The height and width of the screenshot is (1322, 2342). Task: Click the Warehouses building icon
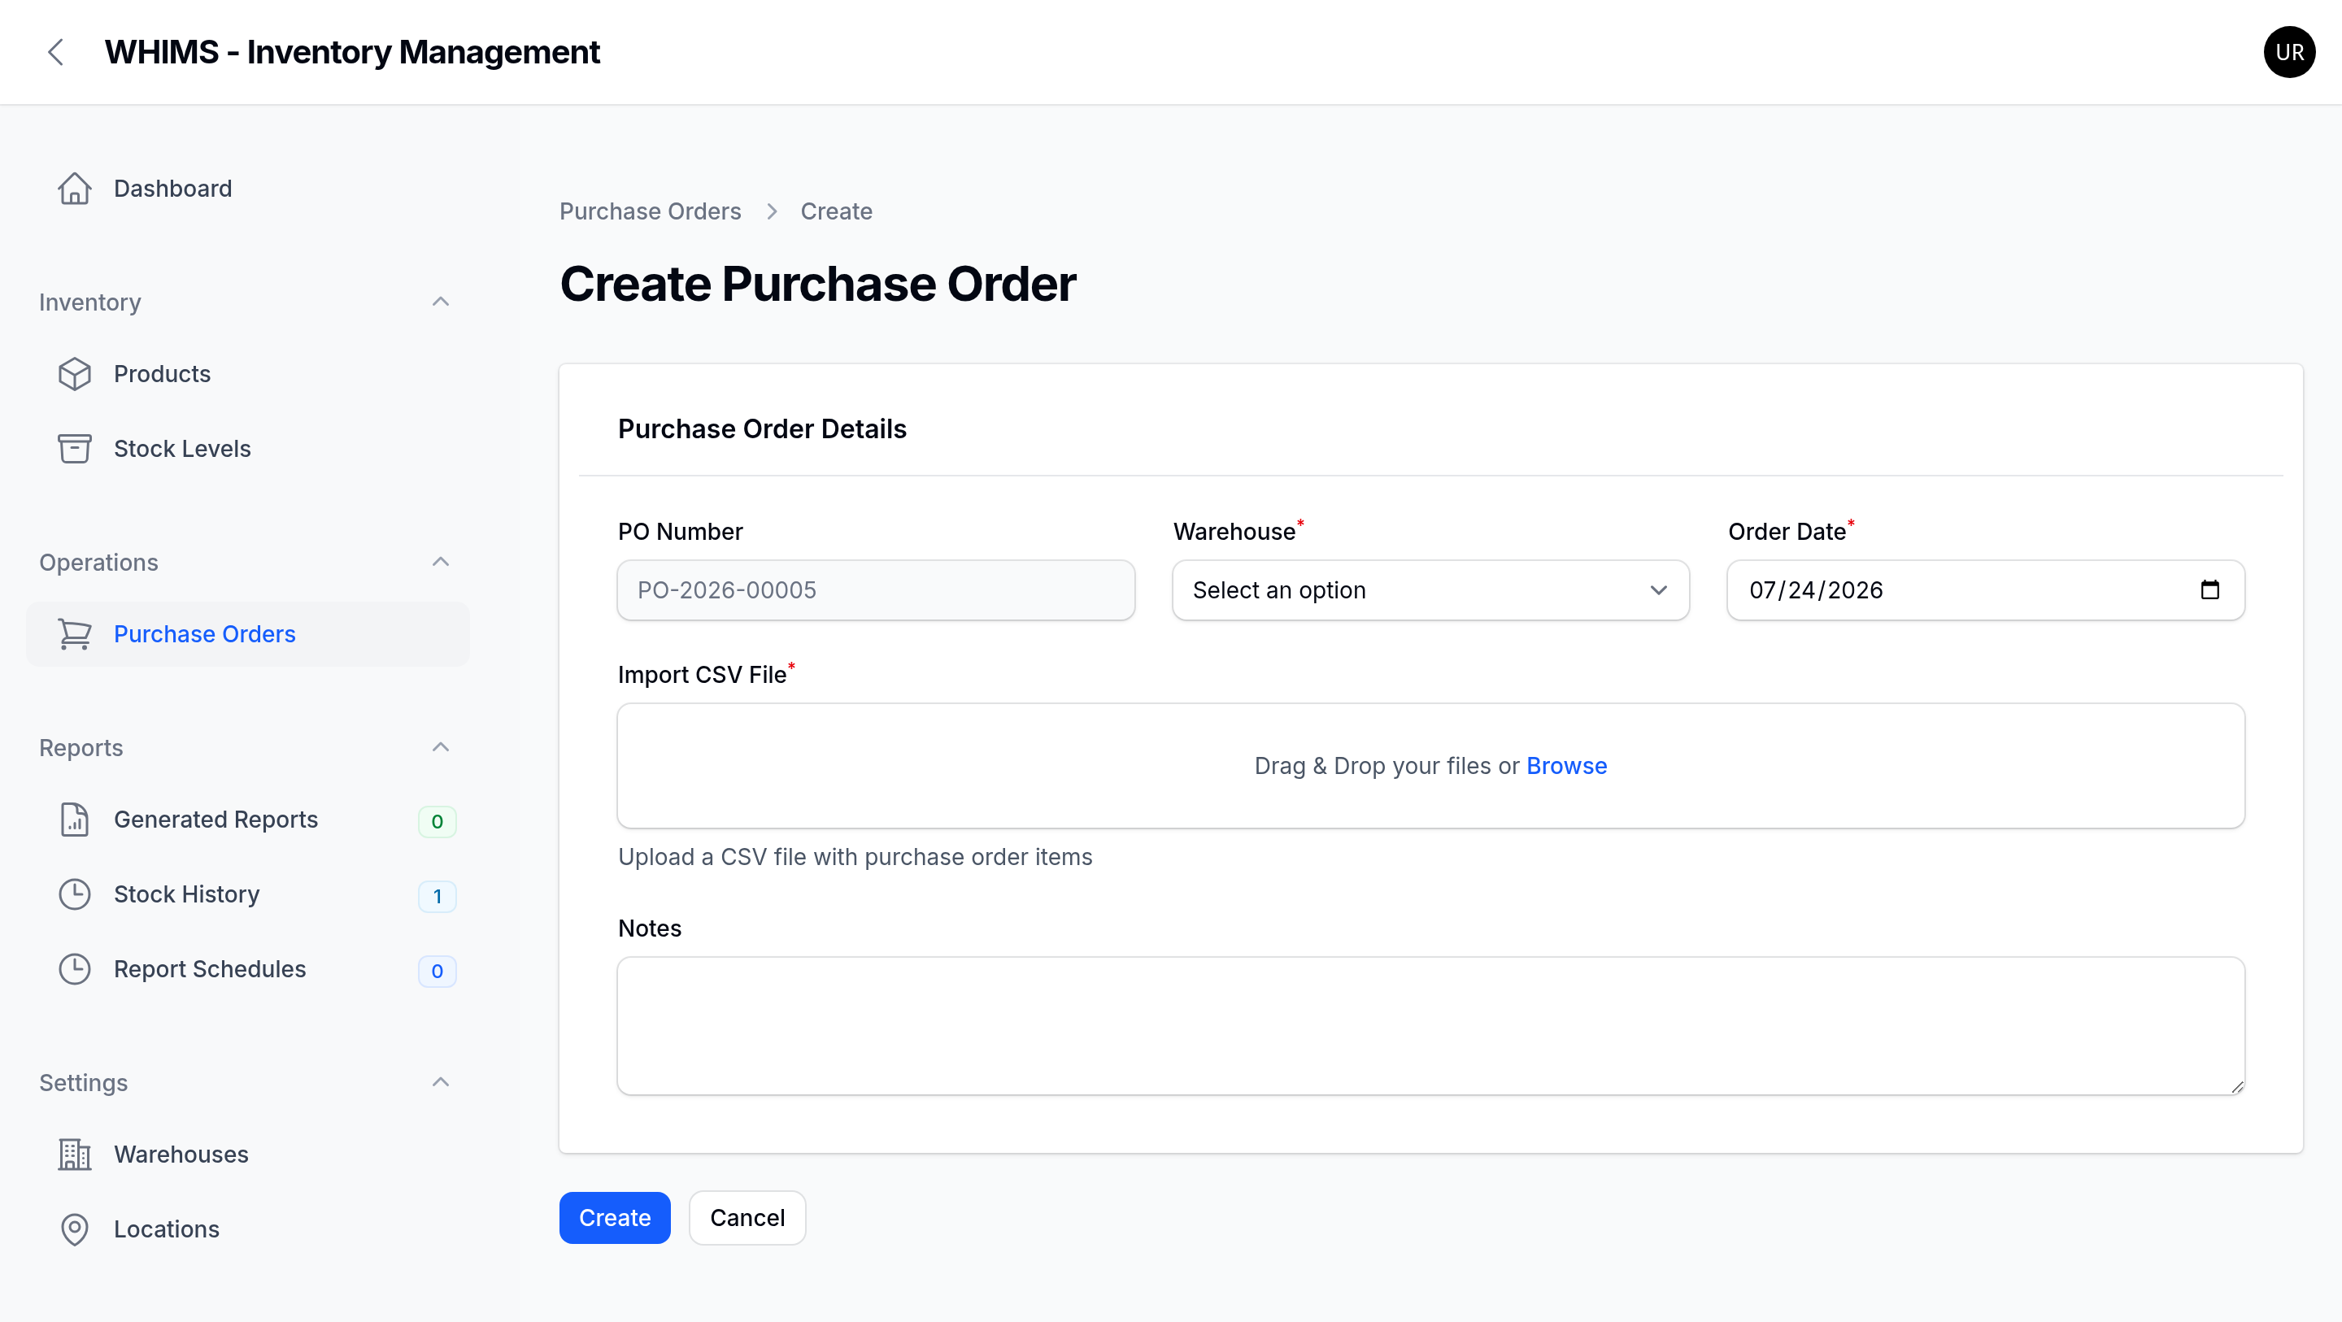[x=75, y=1154]
